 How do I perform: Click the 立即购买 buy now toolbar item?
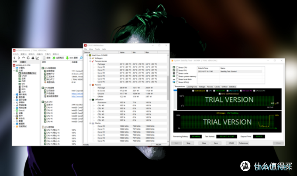click(59, 58)
